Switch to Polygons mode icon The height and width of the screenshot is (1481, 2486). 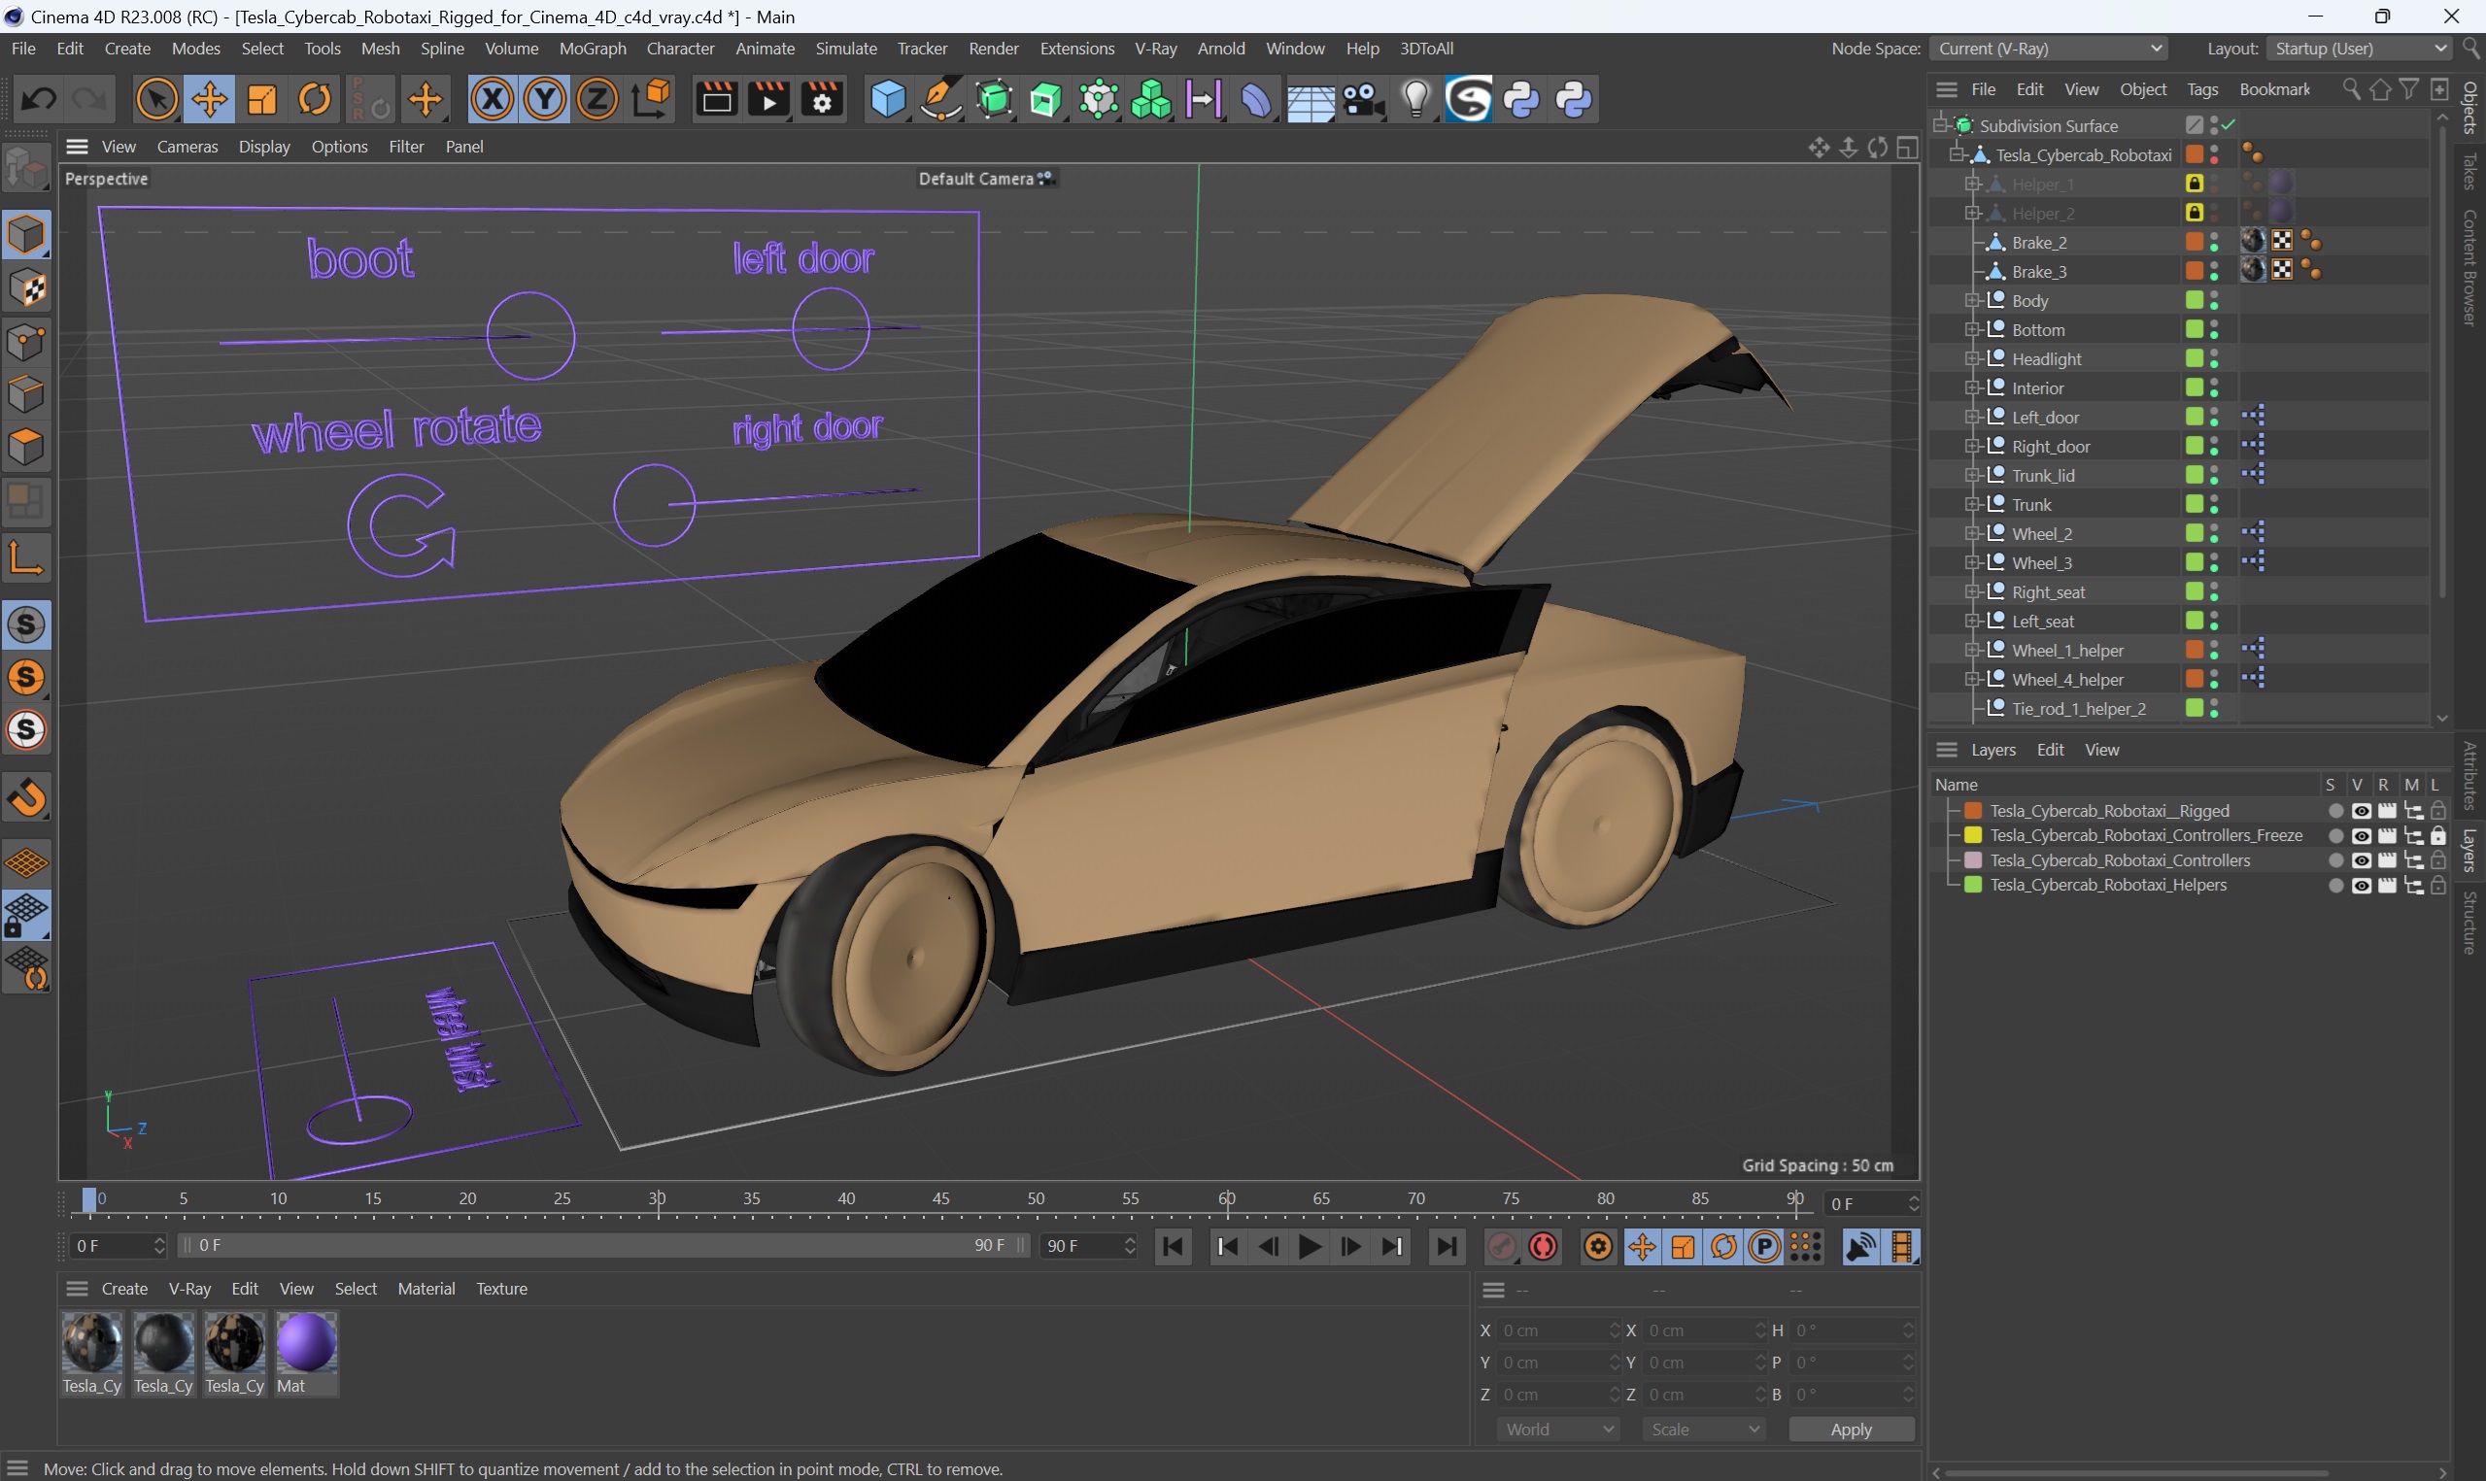26,448
